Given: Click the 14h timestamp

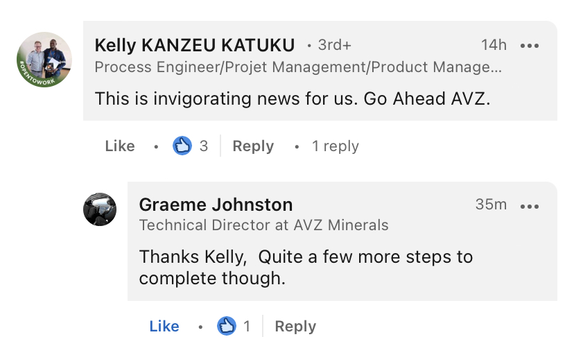Looking at the screenshot, I should click(x=494, y=45).
